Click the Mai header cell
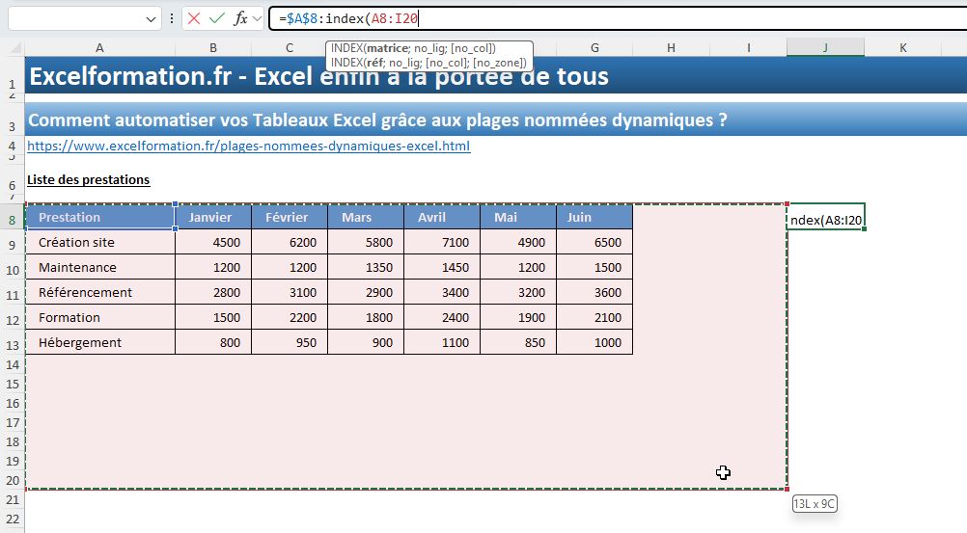Screen dimensions: 967x533 pyautogui.click(x=518, y=217)
